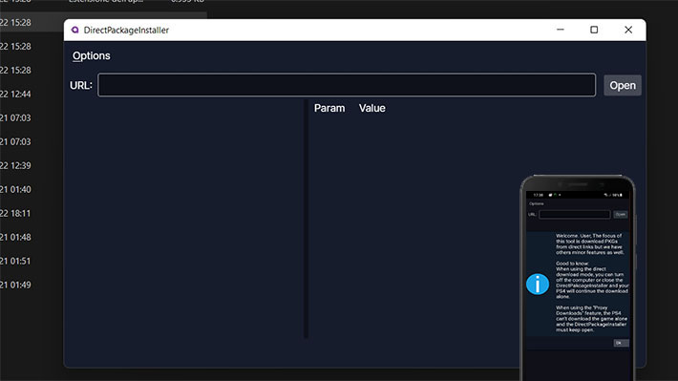Maximize the DirectPackageInstaller window
The width and height of the screenshot is (678, 381).
click(594, 30)
